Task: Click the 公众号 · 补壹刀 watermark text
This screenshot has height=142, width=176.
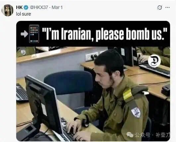Action: (152, 135)
